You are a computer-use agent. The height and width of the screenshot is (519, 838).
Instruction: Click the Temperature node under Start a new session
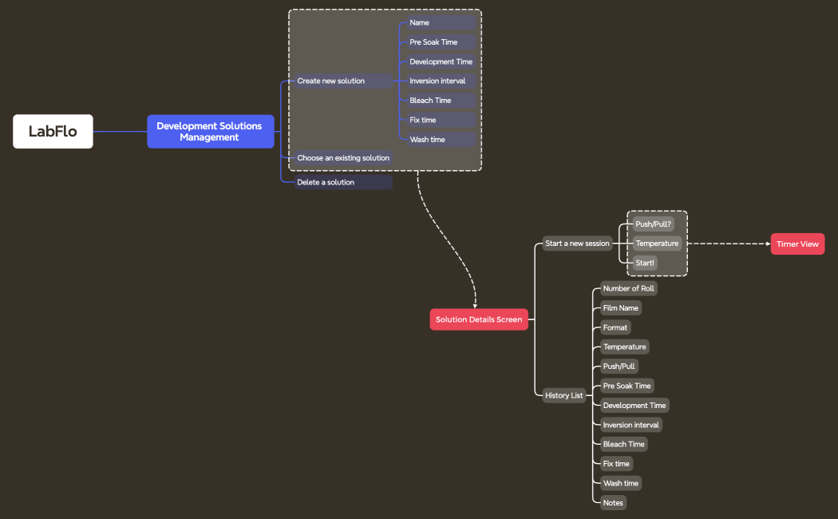pos(657,244)
